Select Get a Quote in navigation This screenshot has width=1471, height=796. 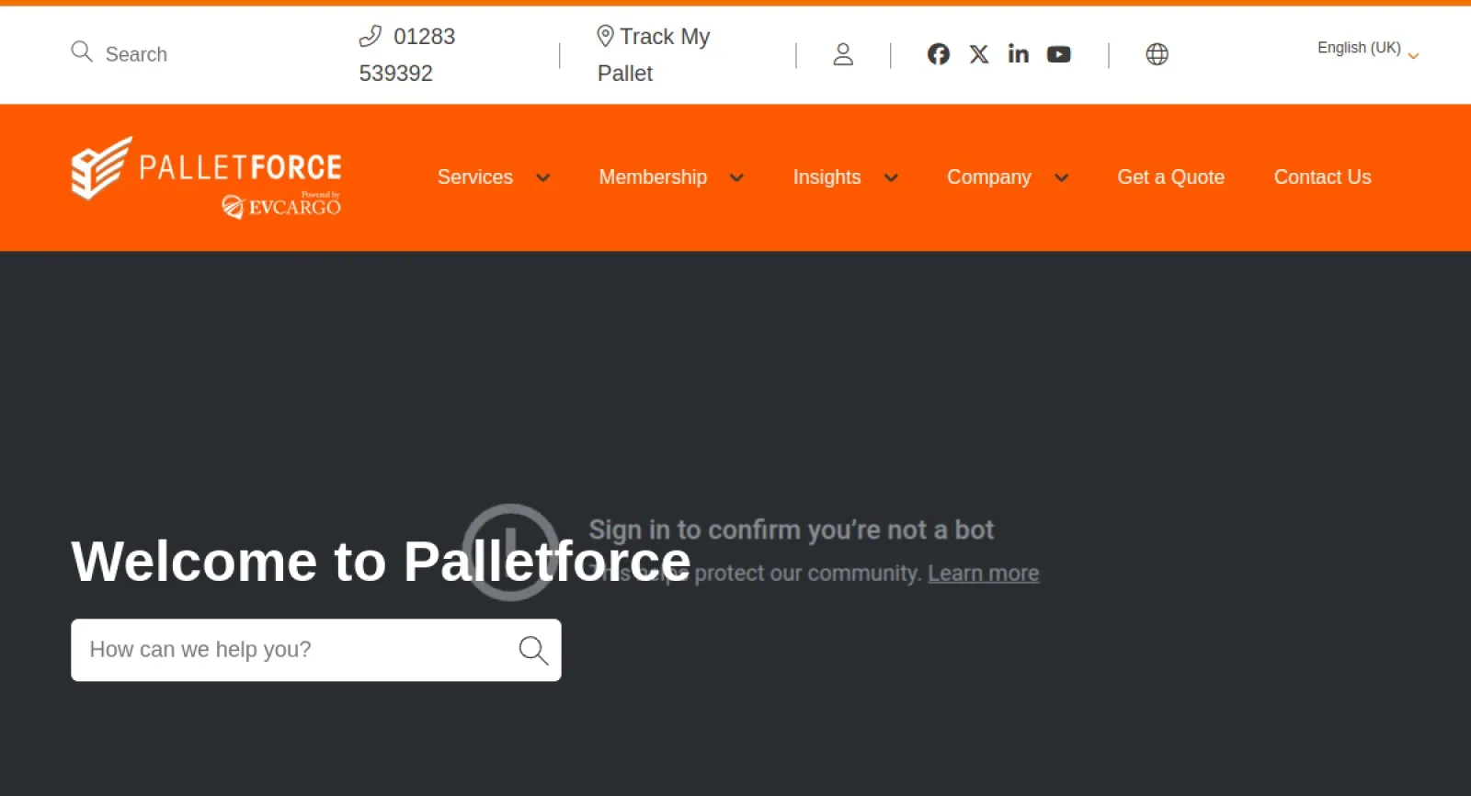(1170, 176)
